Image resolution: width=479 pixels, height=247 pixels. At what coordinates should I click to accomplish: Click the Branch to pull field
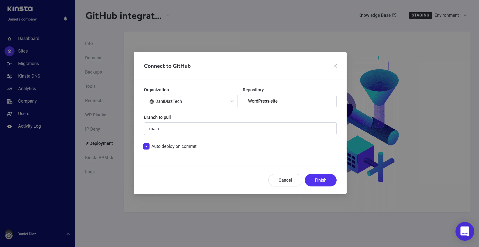coord(240,129)
